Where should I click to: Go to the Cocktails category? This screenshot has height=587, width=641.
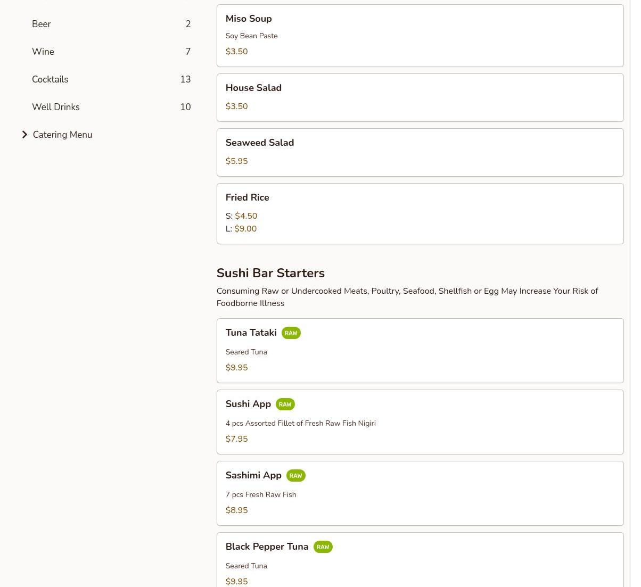click(x=50, y=79)
